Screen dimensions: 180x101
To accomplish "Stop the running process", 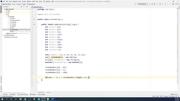I will [157, 4].
